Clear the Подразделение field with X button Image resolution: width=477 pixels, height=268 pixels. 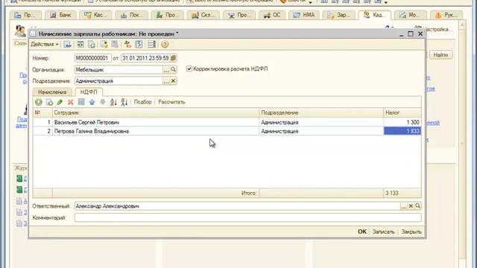tap(173, 81)
